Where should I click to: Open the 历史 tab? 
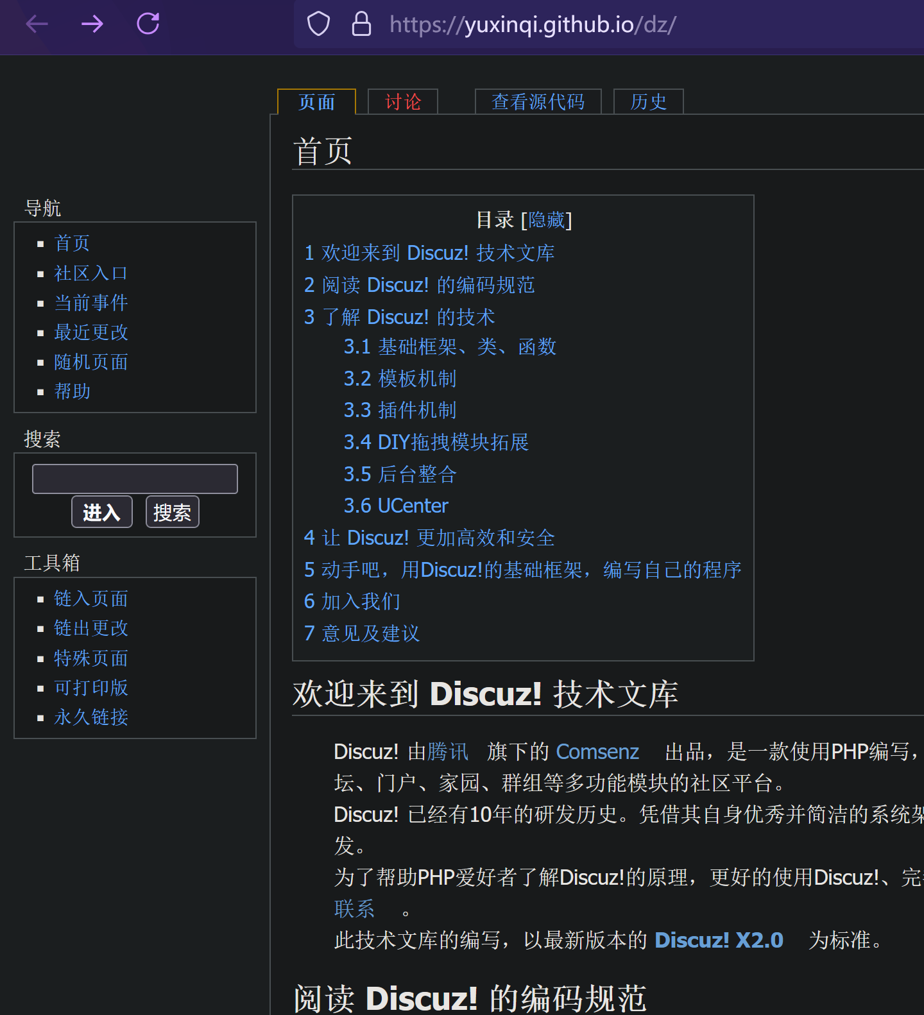[x=648, y=102]
